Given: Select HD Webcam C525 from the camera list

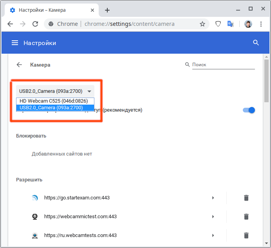Looking at the screenshot, I should tap(54, 101).
